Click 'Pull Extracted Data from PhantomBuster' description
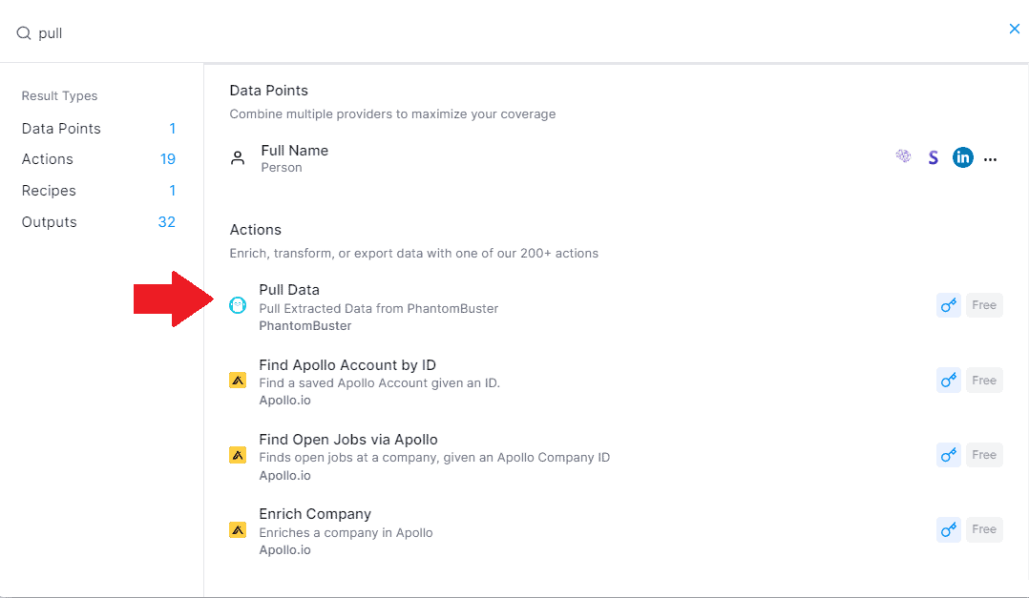Image resolution: width=1029 pixels, height=598 pixels. click(x=379, y=309)
